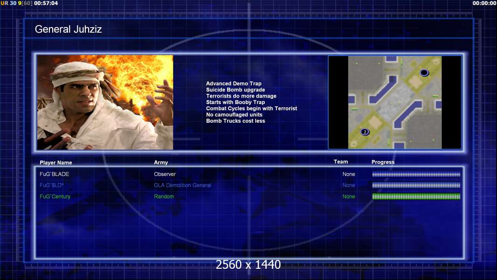Click the UR 30 9[60] counter overlay
Screen dimensions: 497x280
pyautogui.click(x=16, y=3)
